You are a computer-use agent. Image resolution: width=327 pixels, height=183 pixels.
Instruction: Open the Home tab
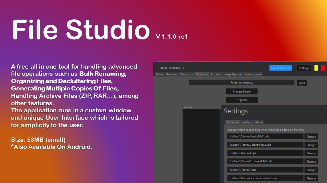(x=159, y=74)
